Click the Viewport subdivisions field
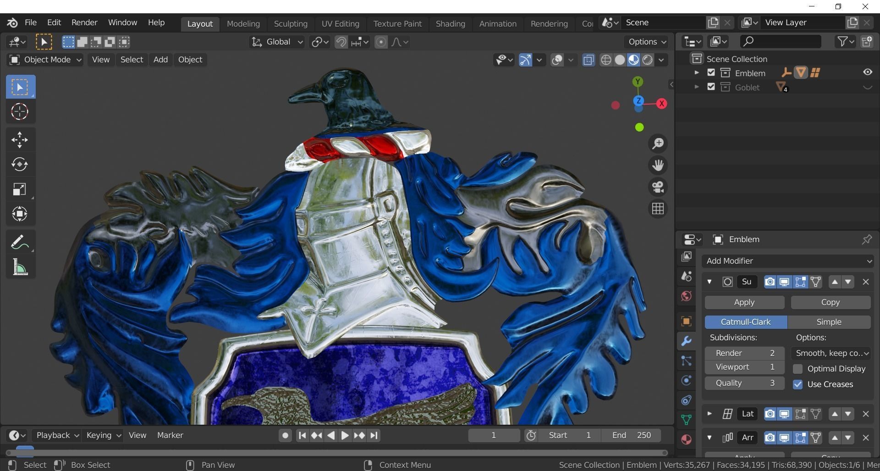This screenshot has height=471, width=880. tap(744, 367)
